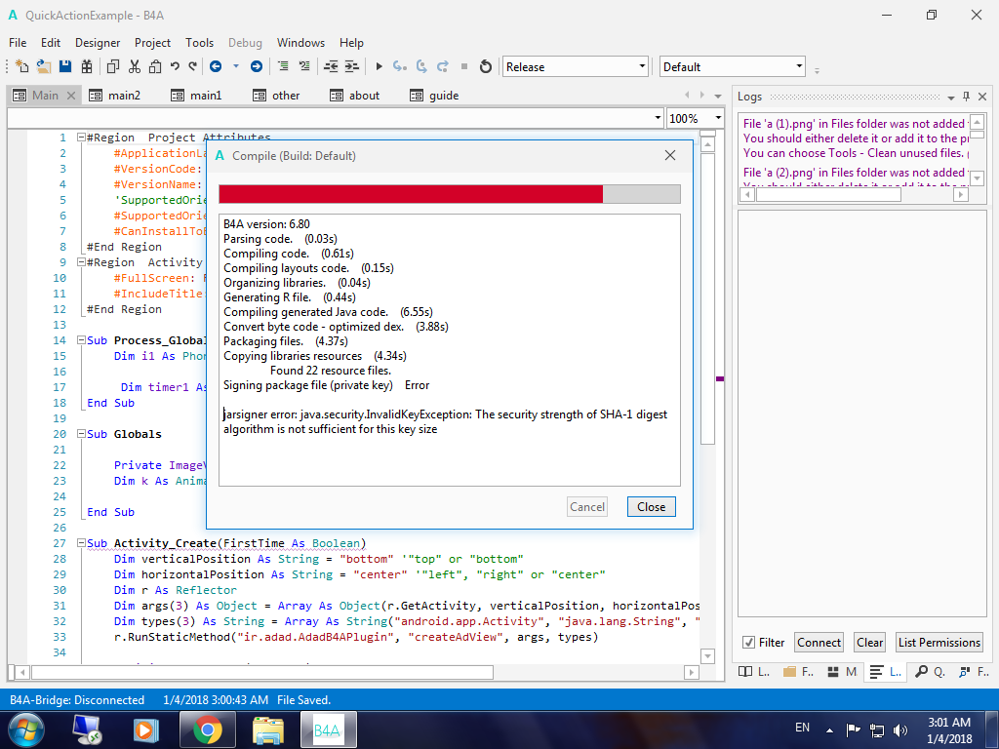Click the New file toolbar icon
The image size is (999, 749).
point(21,66)
